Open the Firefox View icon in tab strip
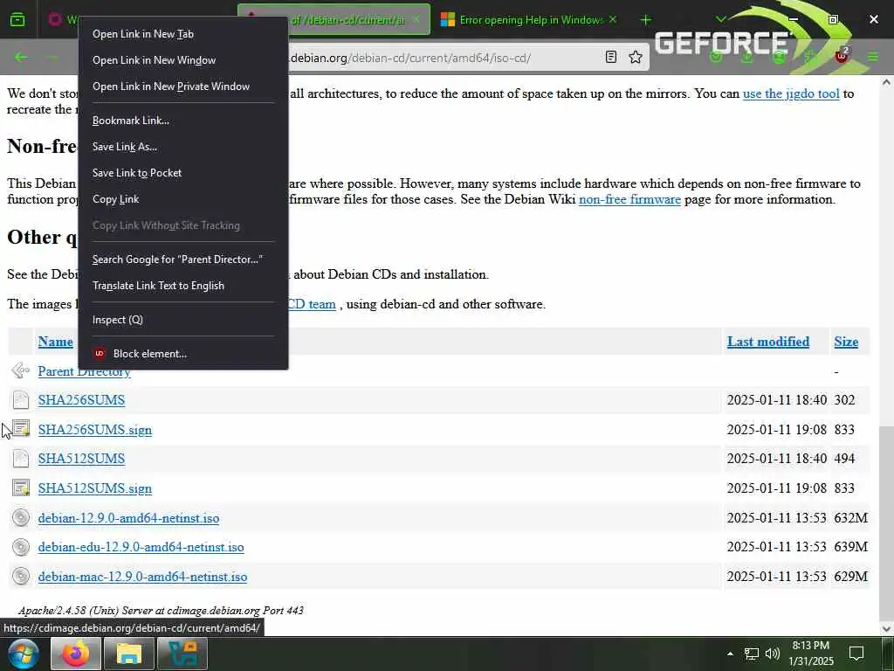Image resolution: width=894 pixels, height=671 pixels. pyautogui.click(x=17, y=20)
